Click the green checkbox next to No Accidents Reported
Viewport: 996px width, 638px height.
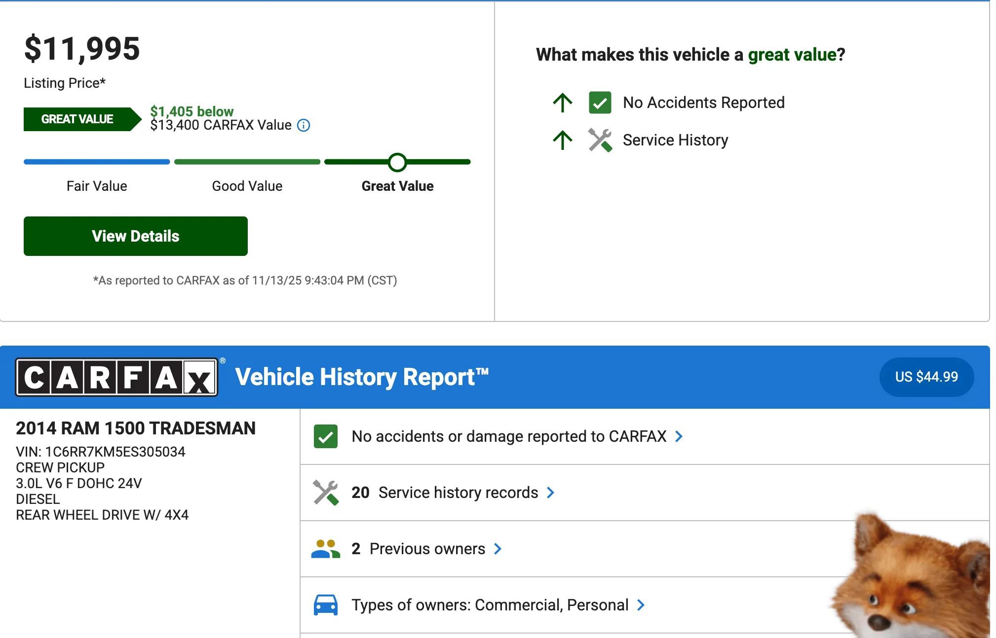pyautogui.click(x=600, y=103)
